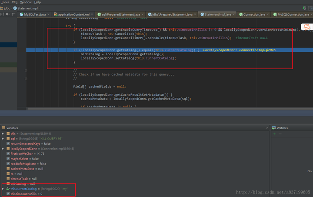
Task: Open project view settings gear
Action: coord(7,14)
